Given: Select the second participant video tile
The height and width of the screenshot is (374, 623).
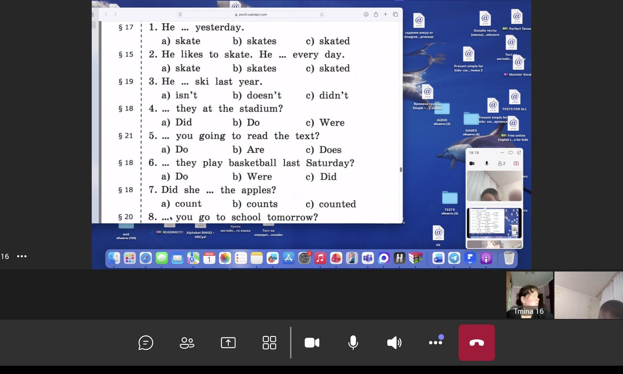Looking at the screenshot, I should click(x=588, y=295).
